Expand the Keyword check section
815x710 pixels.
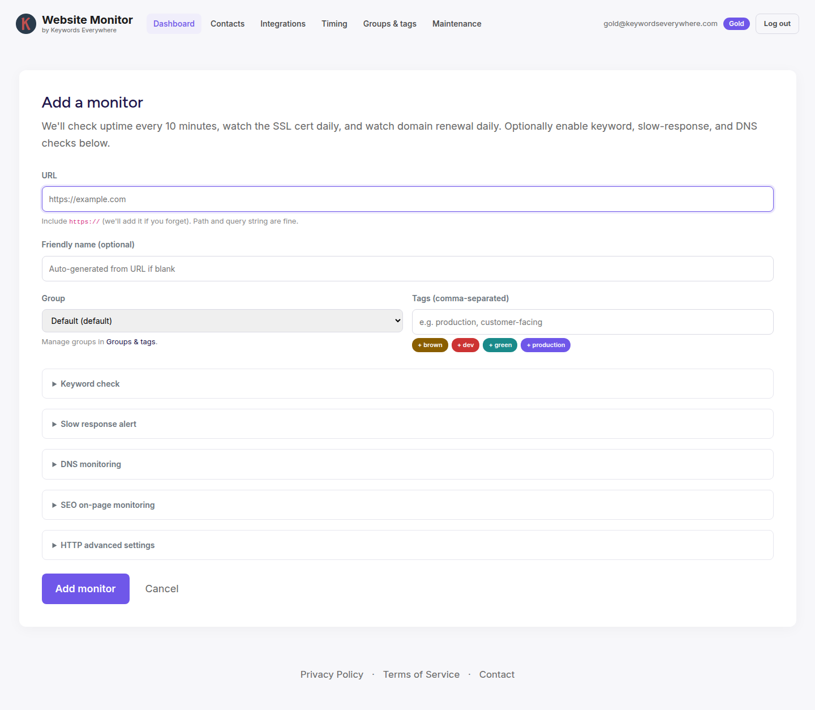pos(407,384)
